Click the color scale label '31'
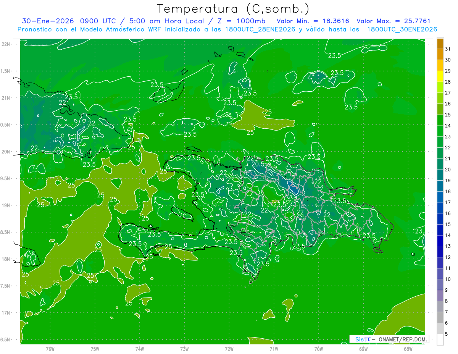 tap(448, 49)
